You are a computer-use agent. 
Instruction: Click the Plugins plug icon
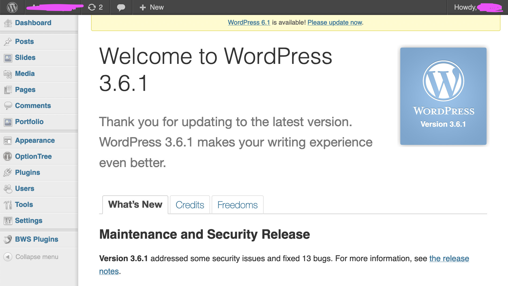tap(8, 172)
